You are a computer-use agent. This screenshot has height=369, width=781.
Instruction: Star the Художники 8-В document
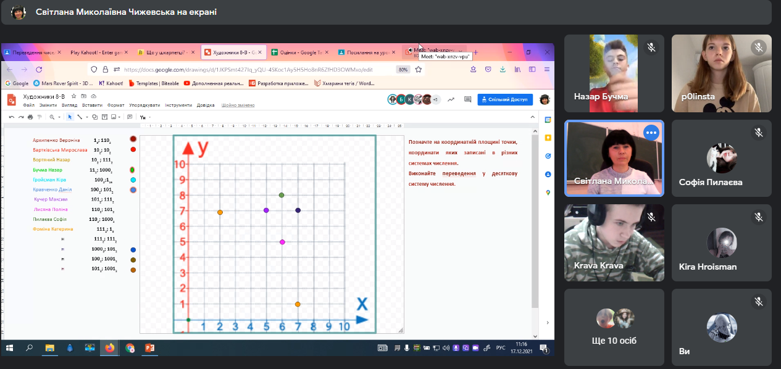[74, 96]
